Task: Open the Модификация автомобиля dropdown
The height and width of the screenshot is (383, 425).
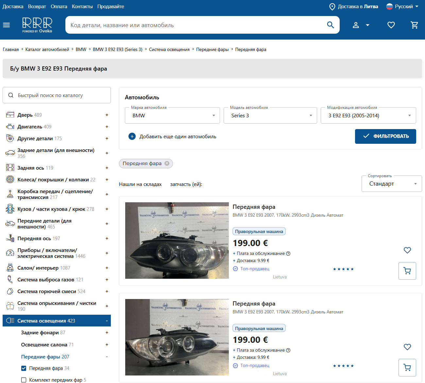Action: coord(368,115)
